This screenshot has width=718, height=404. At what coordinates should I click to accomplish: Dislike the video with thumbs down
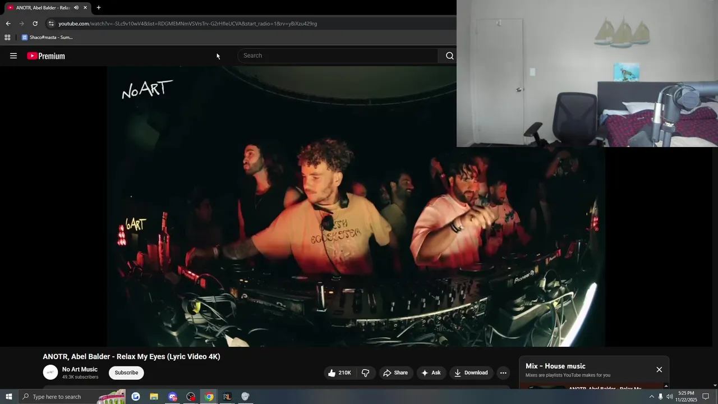tap(365, 373)
